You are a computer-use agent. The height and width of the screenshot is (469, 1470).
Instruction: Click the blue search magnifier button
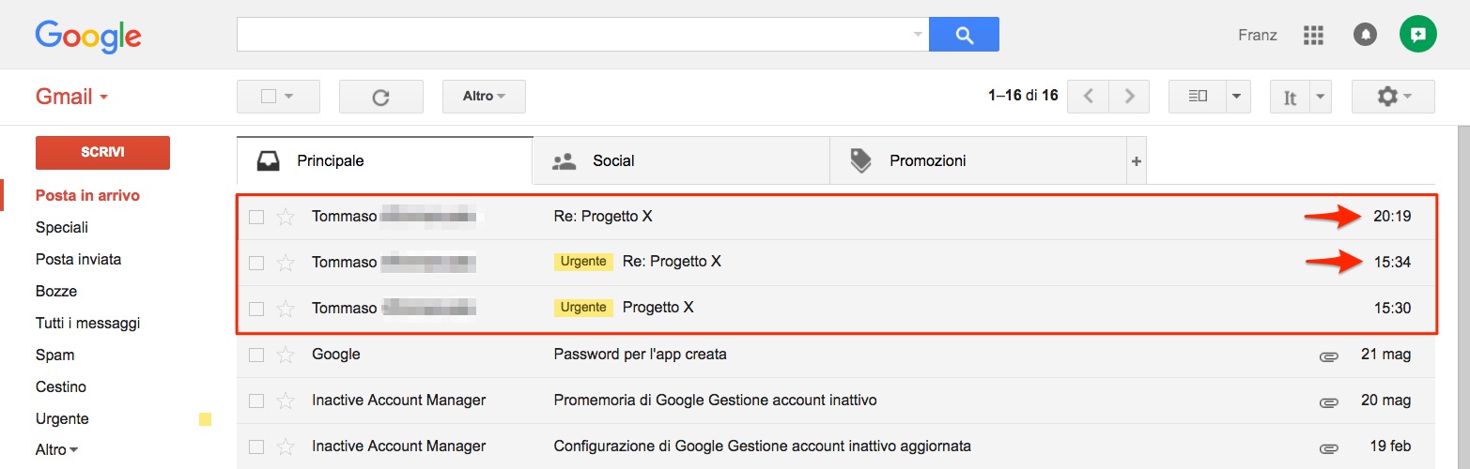coord(964,35)
